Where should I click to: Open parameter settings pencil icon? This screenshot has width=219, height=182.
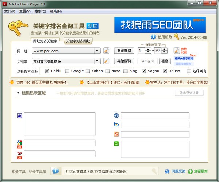coord(177,51)
